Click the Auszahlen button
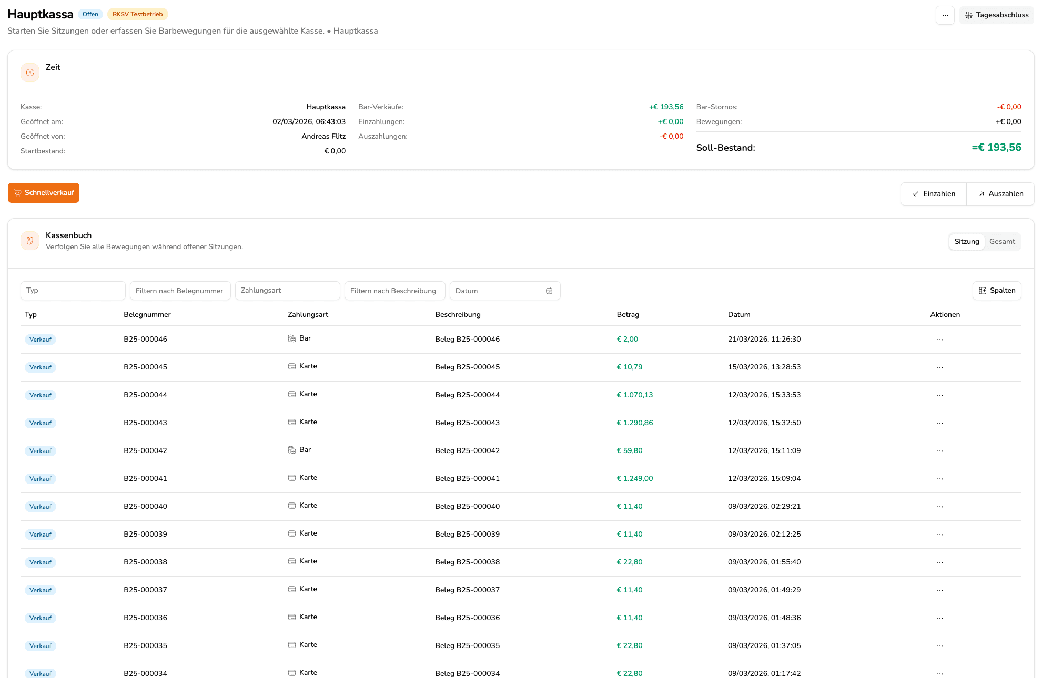The width and height of the screenshot is (1042, 678). (1000, 194)
